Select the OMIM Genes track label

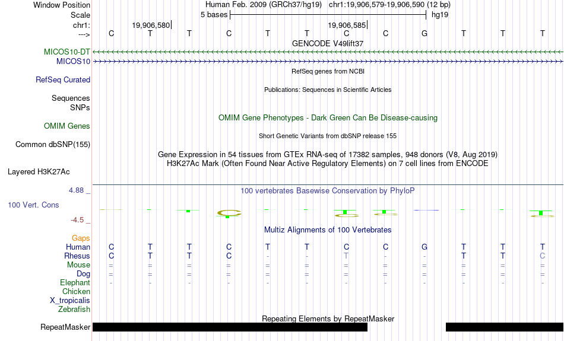coord(67,126)
